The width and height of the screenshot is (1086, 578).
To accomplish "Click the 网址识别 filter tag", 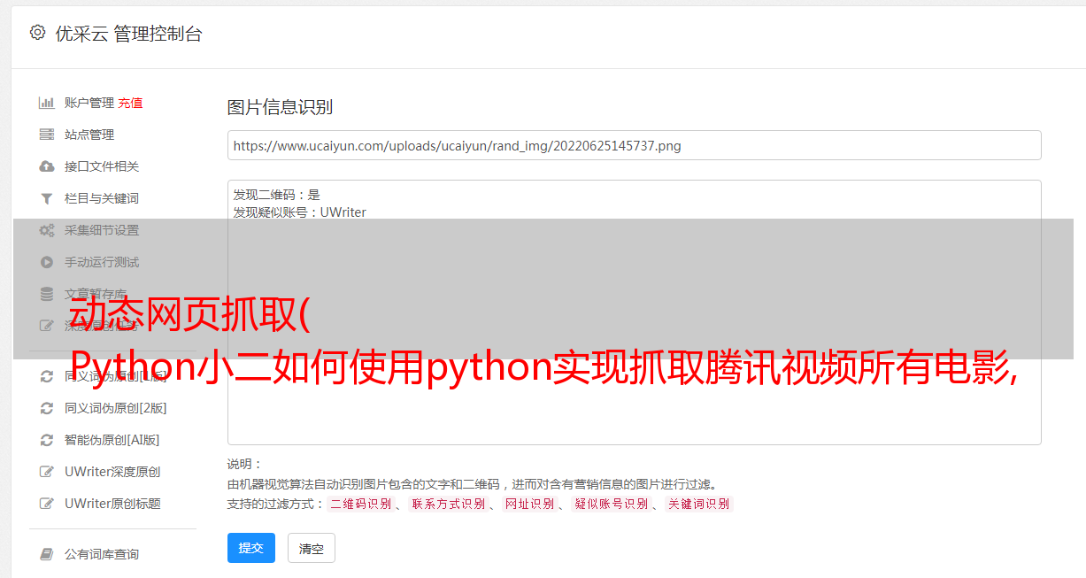I will pyautogui.click(x=529, y=504).
